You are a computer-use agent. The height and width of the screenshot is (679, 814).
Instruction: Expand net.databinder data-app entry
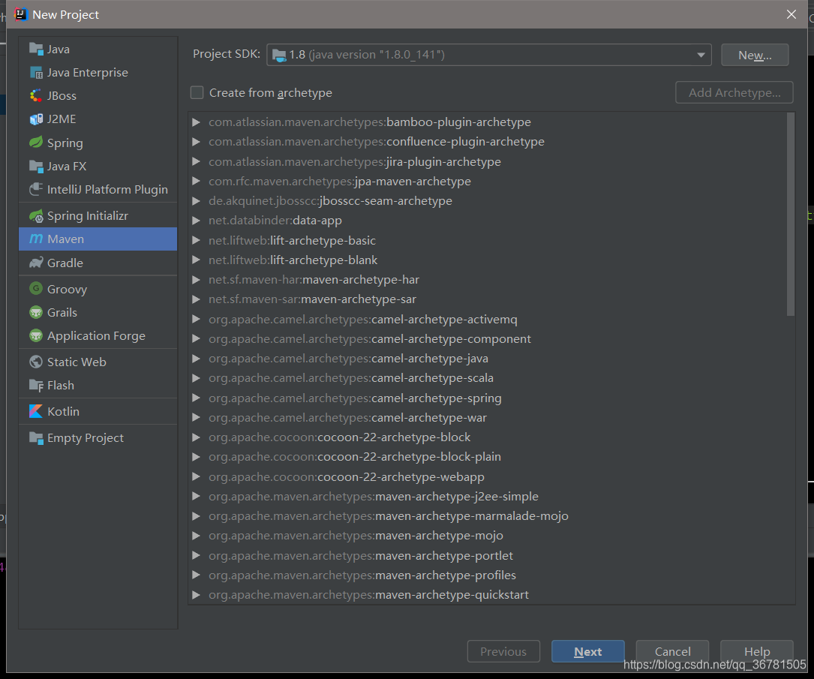click(x=197, y=221)
